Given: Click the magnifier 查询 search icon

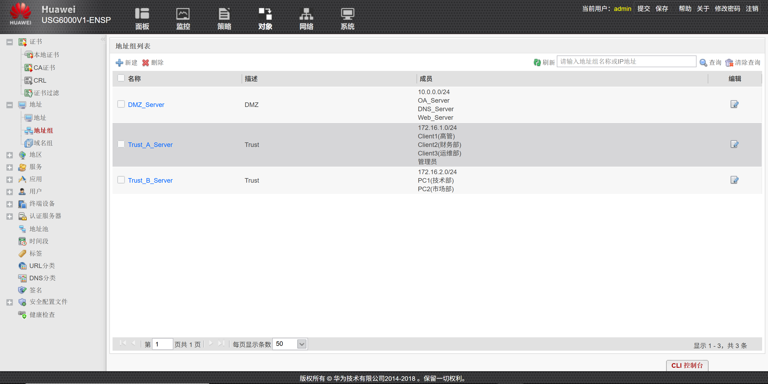Looking at the screenshot, I should pos(703,63).
